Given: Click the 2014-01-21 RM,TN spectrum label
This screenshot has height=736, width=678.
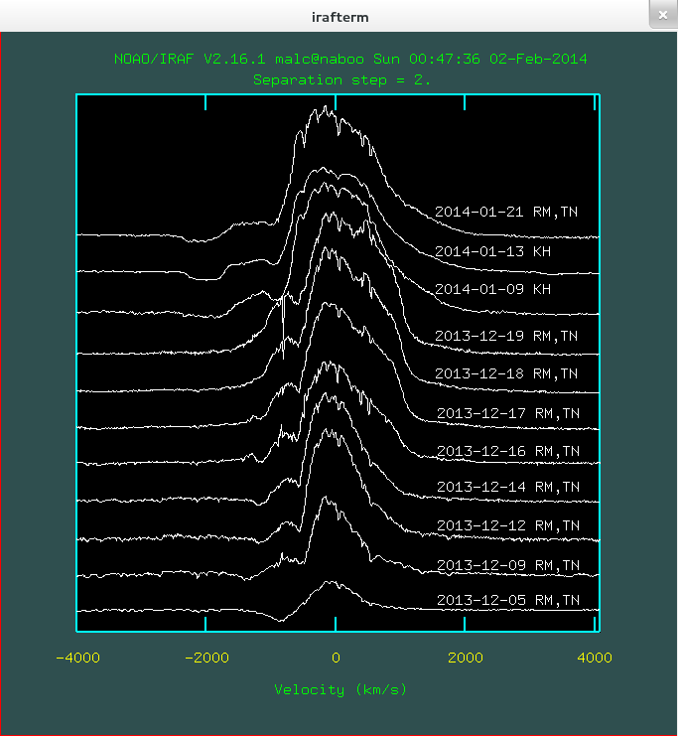Looking at the screenshot, I should tap(506, 212).
